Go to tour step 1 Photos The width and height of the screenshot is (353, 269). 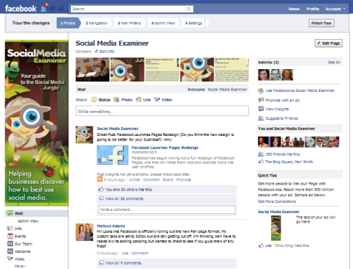[68, 23]
